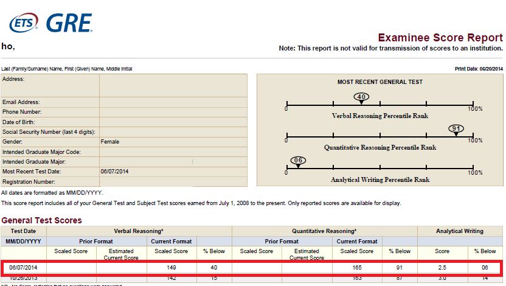The image size is (506, 286).
Task: Click the Email Address label
Action: (x=21, y=102)
